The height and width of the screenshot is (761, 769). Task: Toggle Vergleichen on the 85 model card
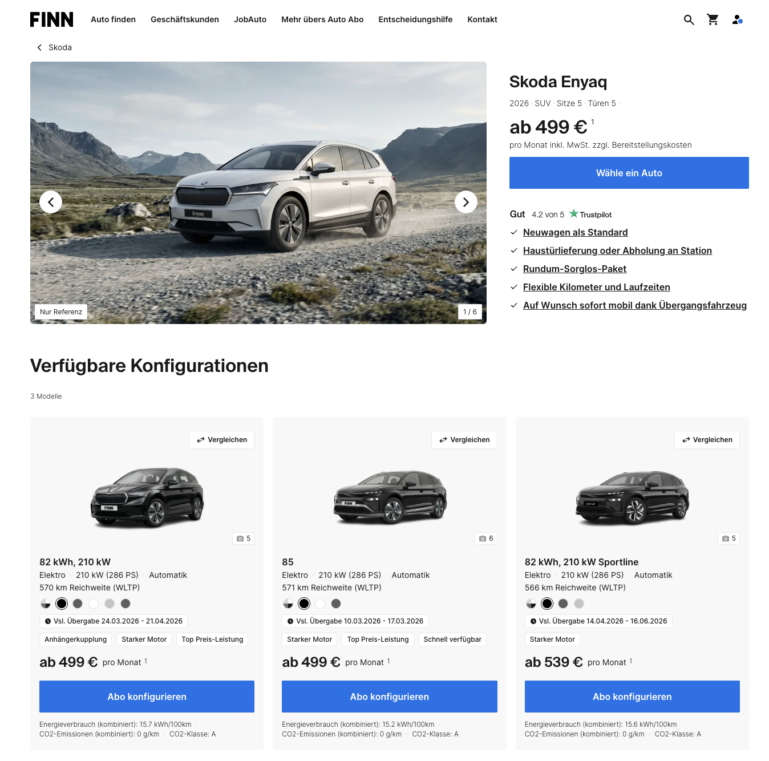point(464,440)
